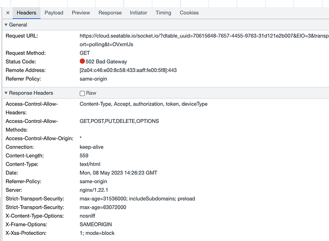Click the red 502 status indicator dot
The height and width of the screenshot is (241, 329).
[x=82, y=61]
